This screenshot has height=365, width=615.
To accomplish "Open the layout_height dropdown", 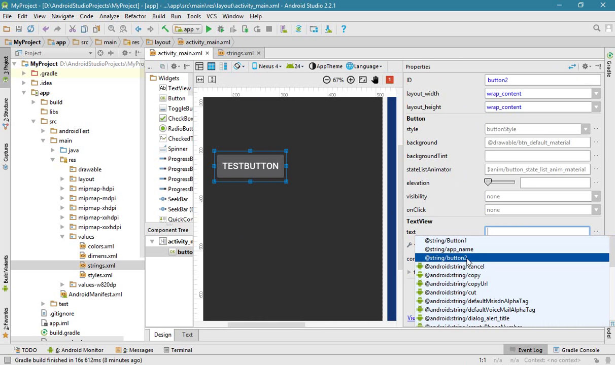I will coord(596,107).
